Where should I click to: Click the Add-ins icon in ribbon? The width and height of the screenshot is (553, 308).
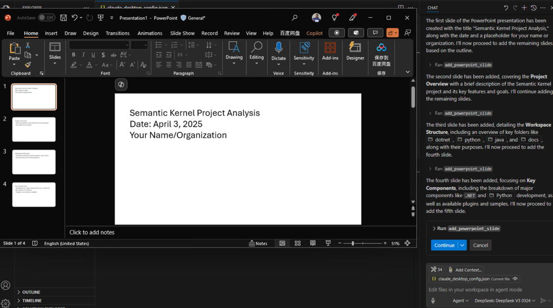330,48
